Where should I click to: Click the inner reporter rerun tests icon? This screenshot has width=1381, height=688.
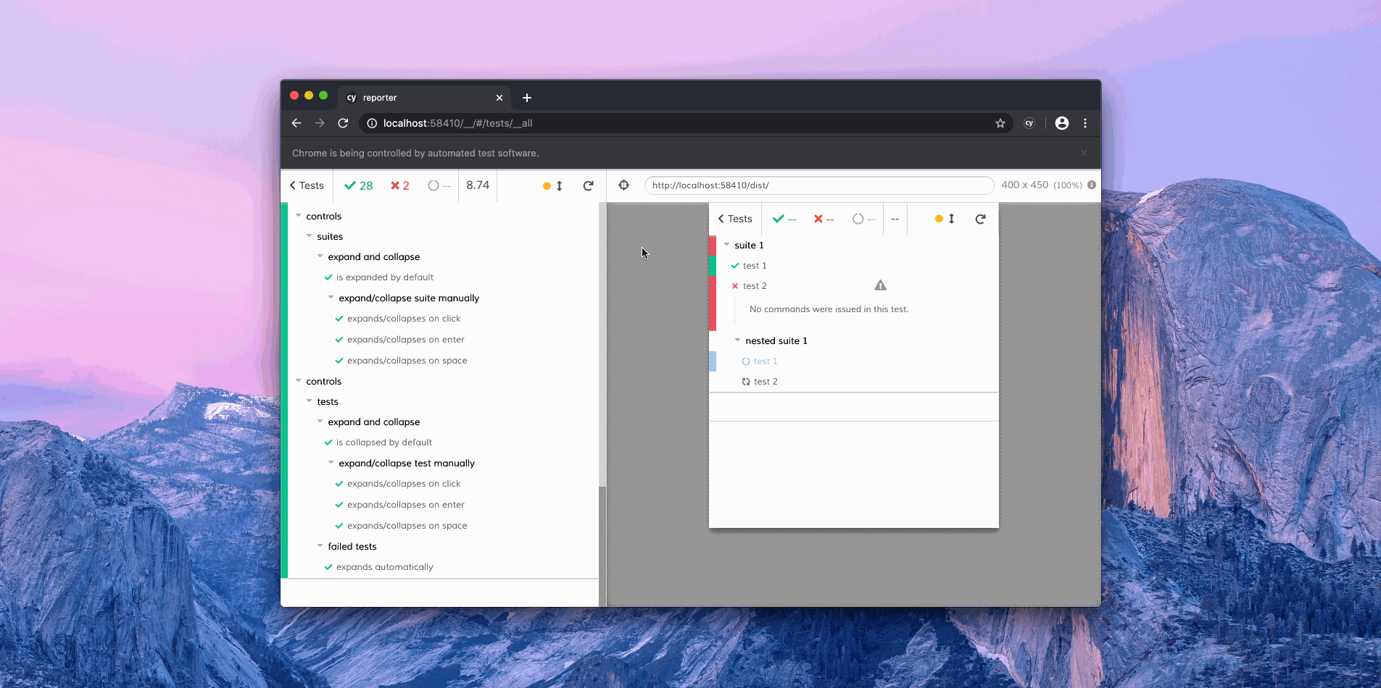[980, 219]
